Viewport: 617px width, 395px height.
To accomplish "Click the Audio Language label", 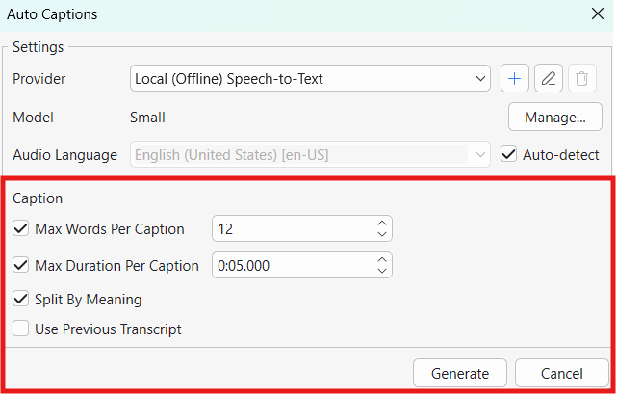I will click(x=64, y=155).
